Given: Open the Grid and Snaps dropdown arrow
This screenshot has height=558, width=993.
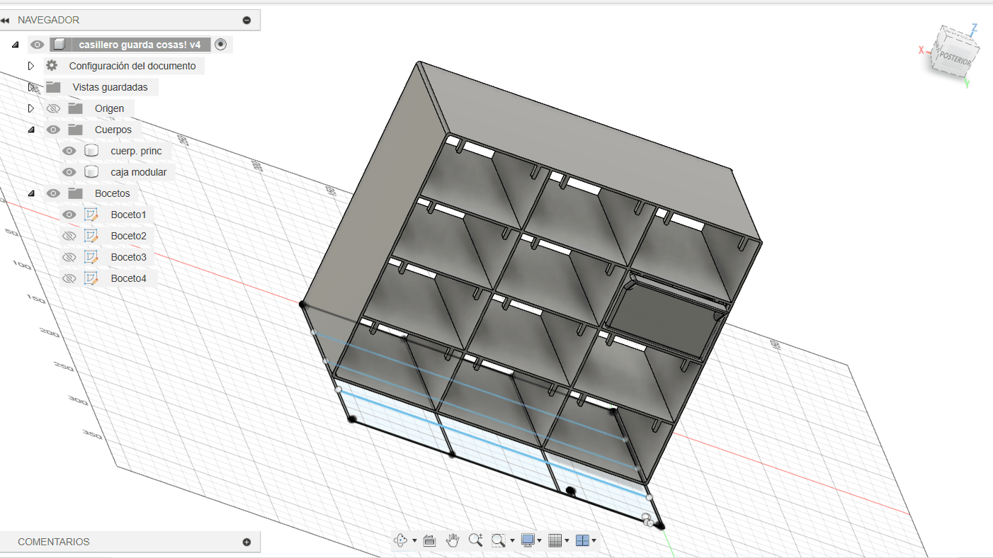Looking at the screenshot, I should pos(567,541).
